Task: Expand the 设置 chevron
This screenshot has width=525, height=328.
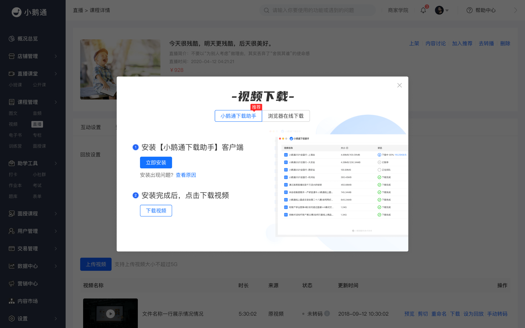Action: (x=56, y=318)
